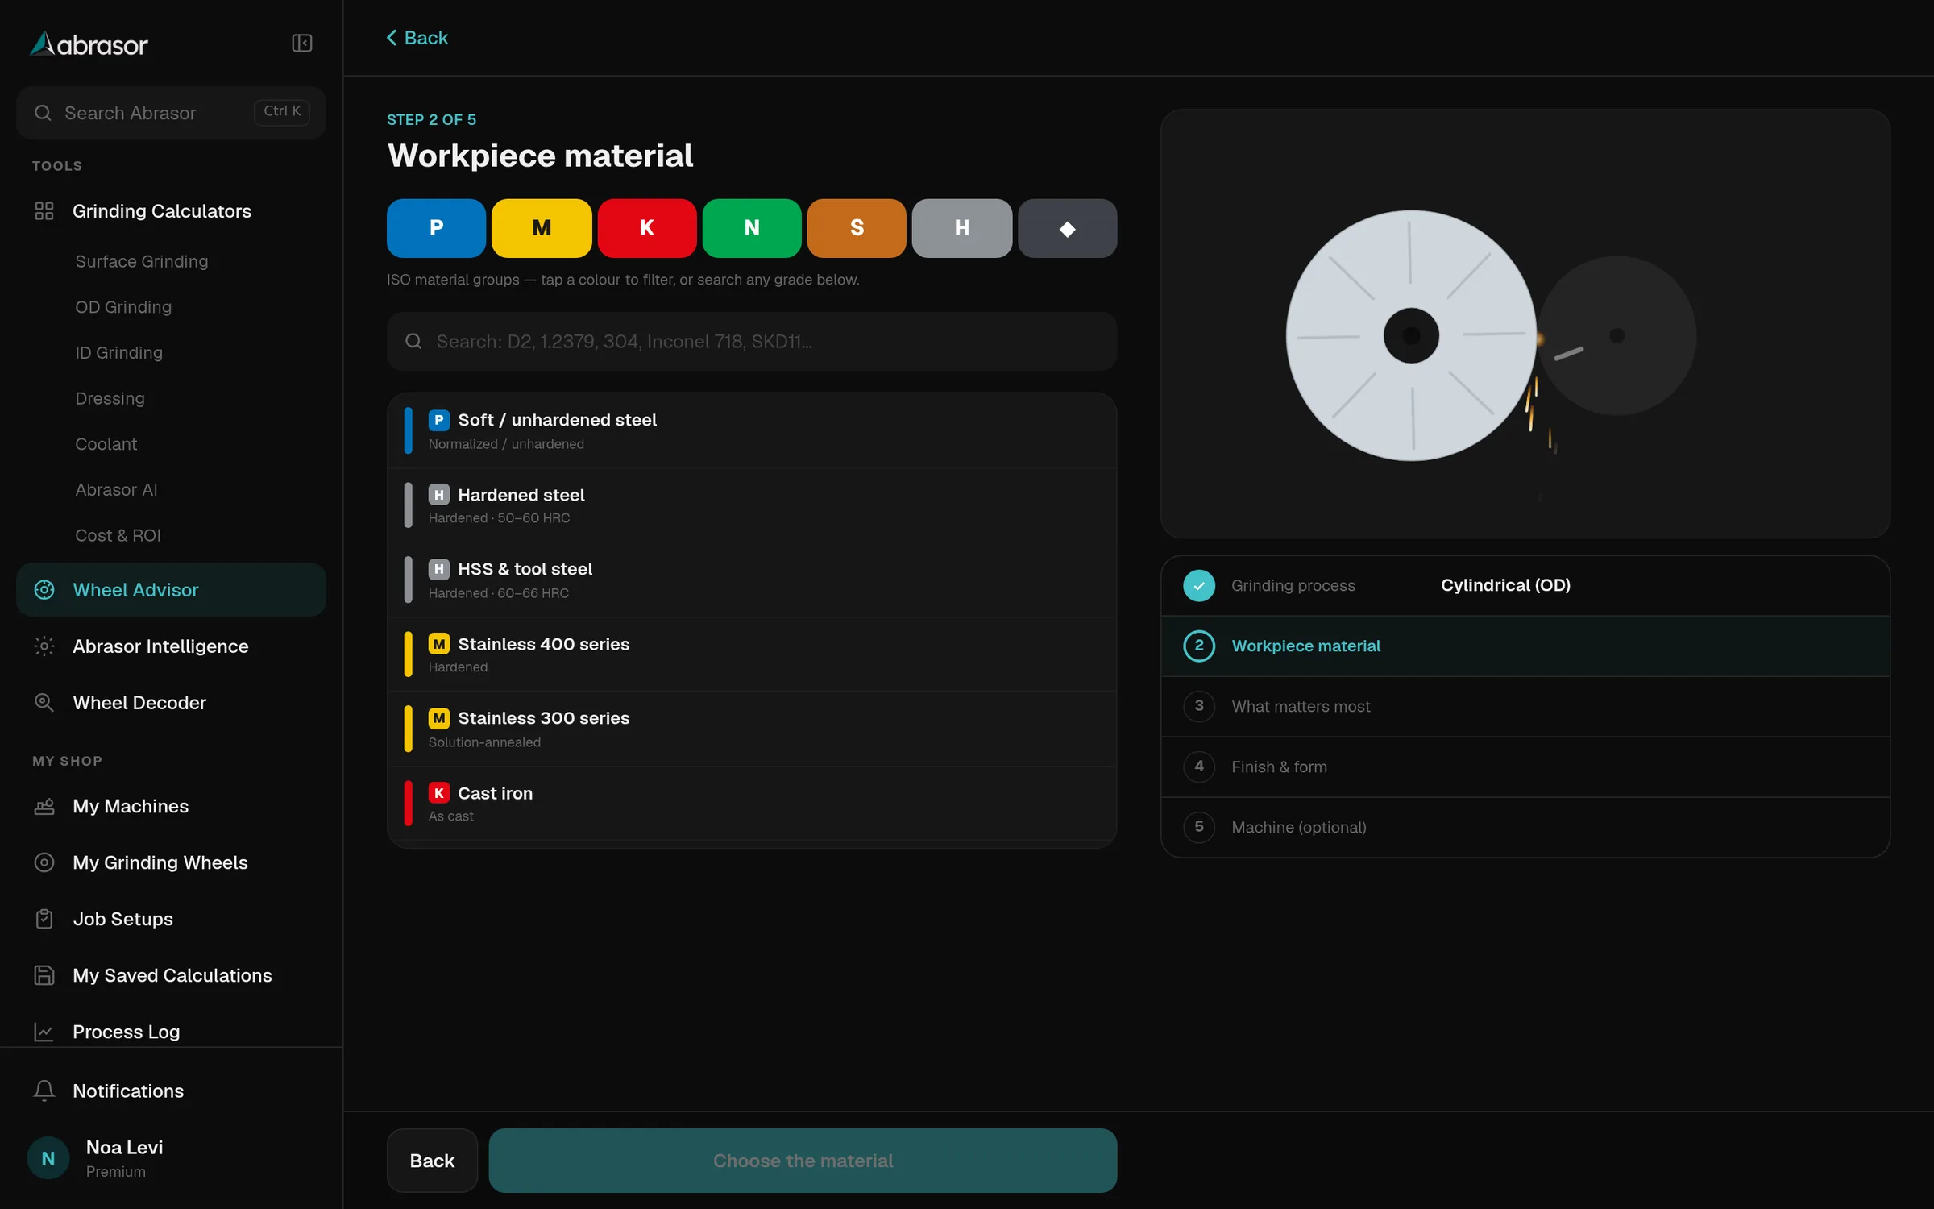Image resolution: width=1934 pixels, height=1209 pixels.
Task: Select Stainless 300 series material
Action: point(752,729)
